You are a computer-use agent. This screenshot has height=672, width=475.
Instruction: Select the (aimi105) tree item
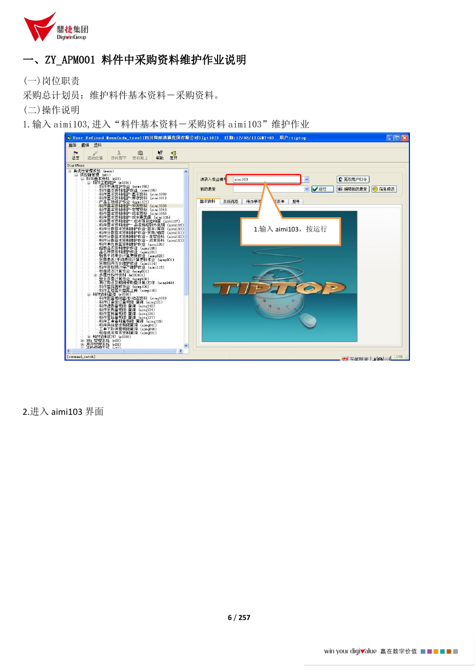point(133,213)
